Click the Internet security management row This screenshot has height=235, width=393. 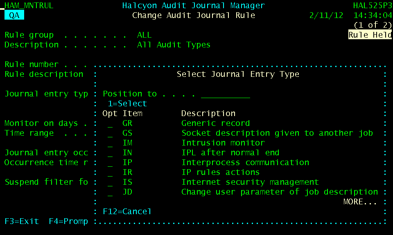[250, 182]
